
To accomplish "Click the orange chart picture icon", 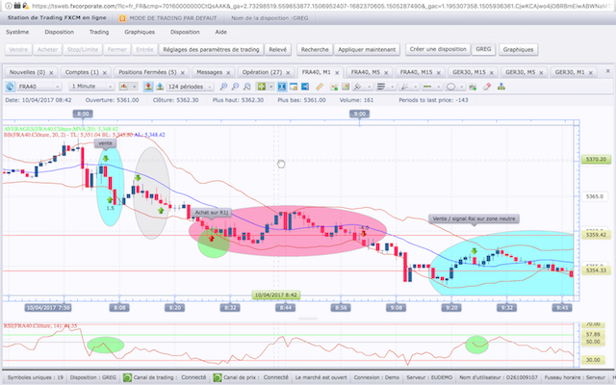I will point(346,87).
